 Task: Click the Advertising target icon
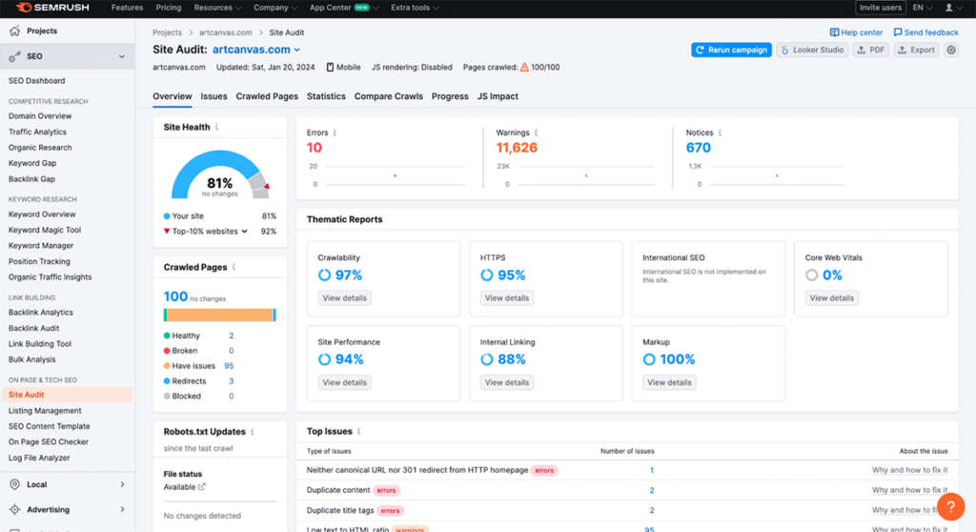[15, 509]
